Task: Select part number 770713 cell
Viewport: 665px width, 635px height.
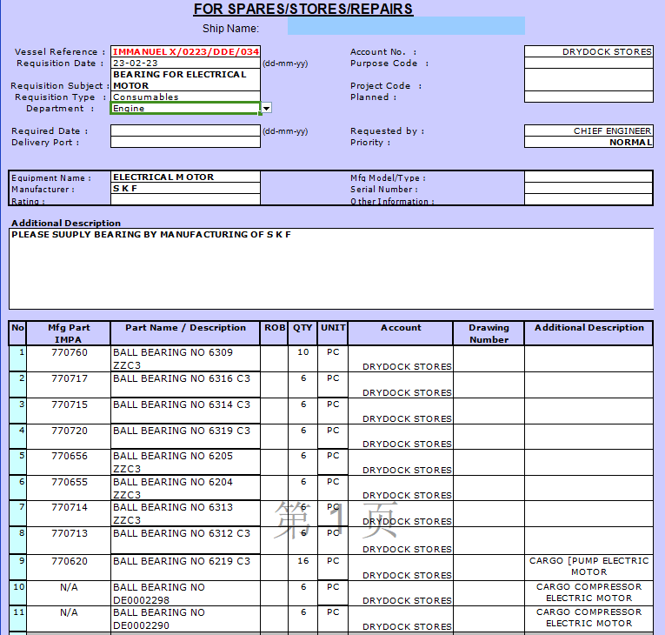Action: [x=69, y=540]
